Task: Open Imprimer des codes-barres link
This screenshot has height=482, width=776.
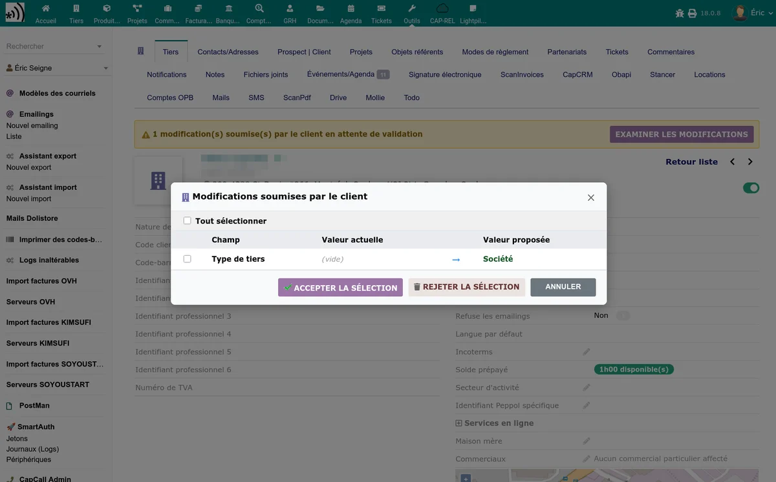Action: coord(61,239)
